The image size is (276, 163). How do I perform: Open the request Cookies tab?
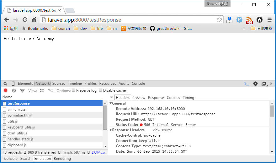click(173, 98)
